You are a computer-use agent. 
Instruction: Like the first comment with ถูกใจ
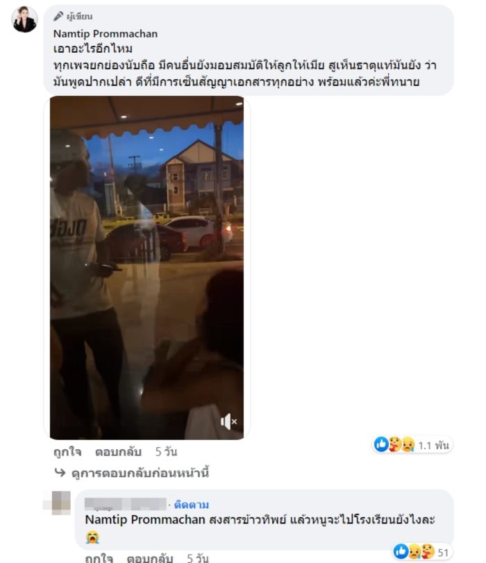point(67,452)
